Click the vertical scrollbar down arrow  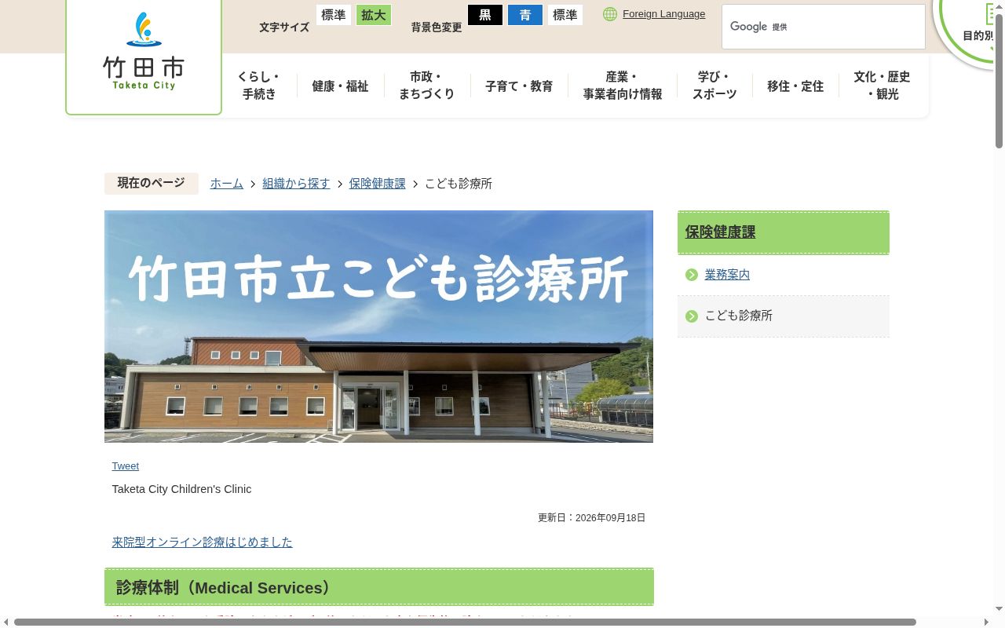point(999,608)
